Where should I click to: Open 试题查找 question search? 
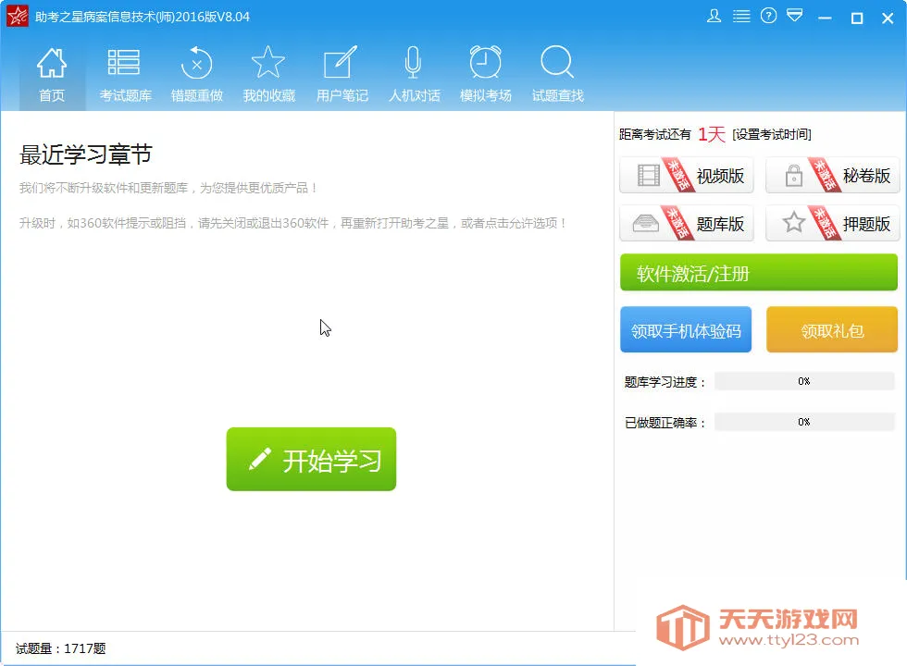(557, 75)
